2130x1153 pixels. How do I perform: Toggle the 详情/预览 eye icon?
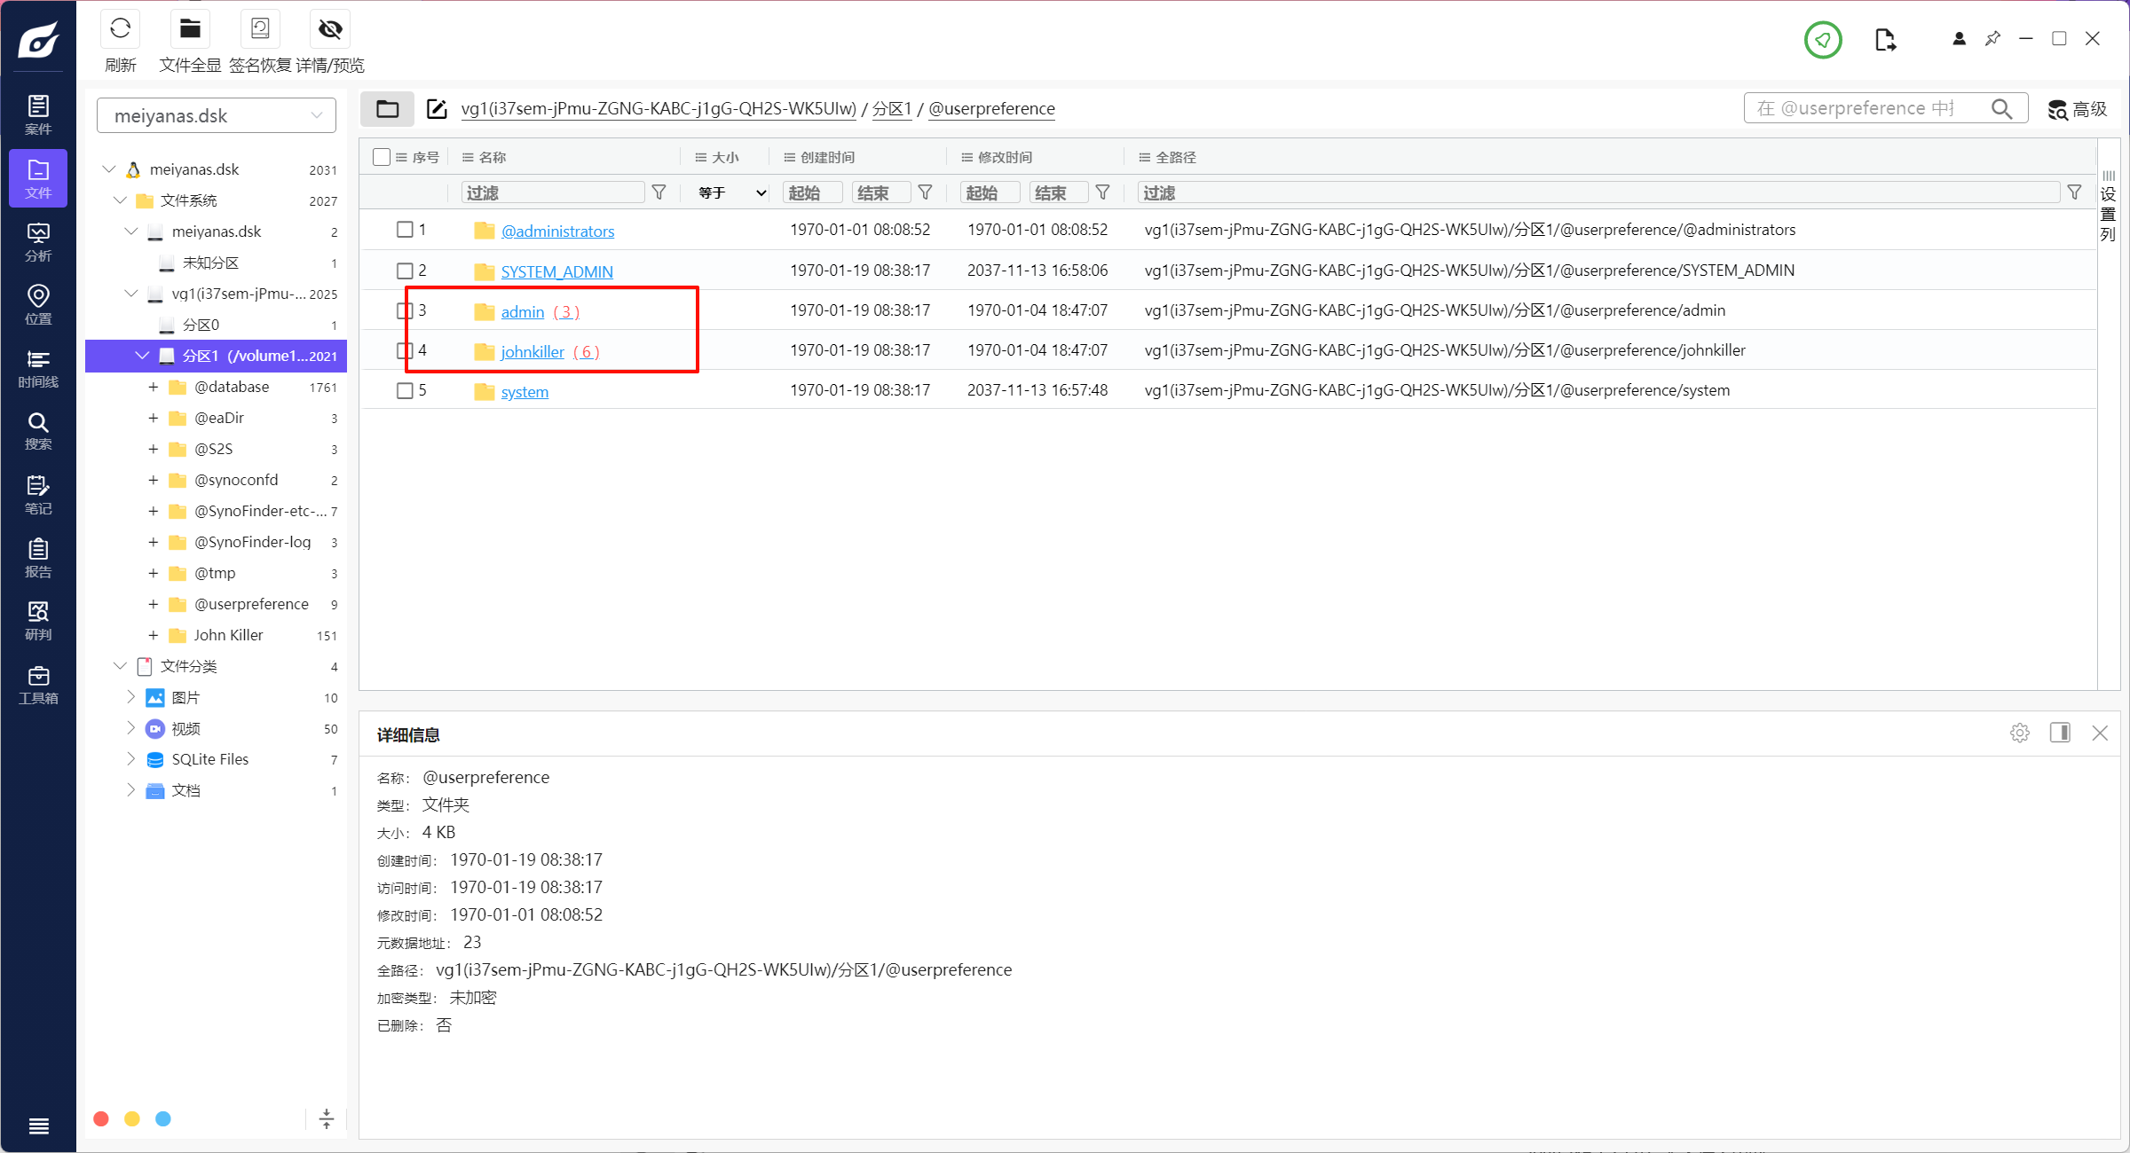pyautogui.click(x=330, y=30)
